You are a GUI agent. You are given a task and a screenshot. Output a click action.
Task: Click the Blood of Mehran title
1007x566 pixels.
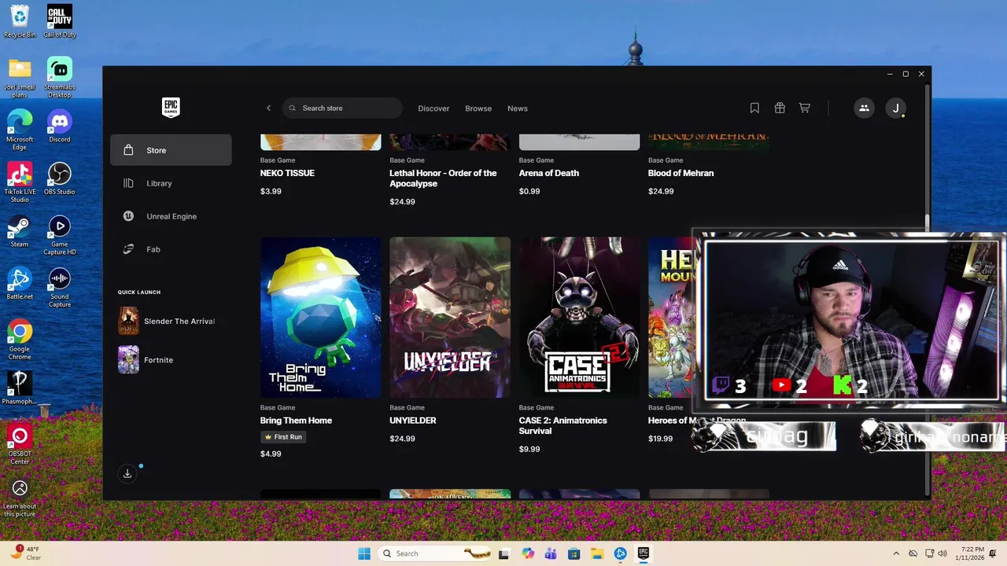pos(681,173)
